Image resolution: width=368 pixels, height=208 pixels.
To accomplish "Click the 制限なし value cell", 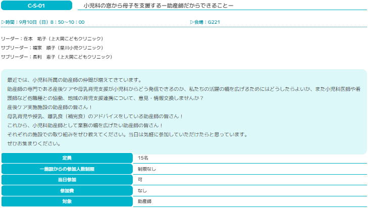I will pyautogui.click(x=147, y=169).
